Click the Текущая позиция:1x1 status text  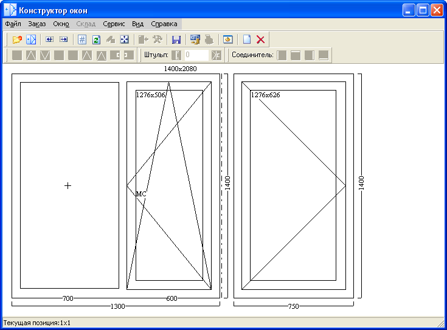[36, 323]
